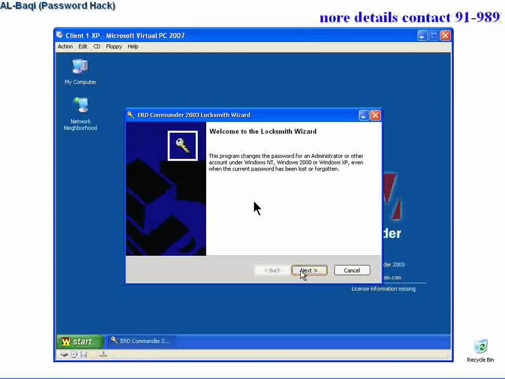Viewport: 505px width, 379px height.
Task: Click Next in the Locksmith Wizard
Action: (x=309, y=271)
